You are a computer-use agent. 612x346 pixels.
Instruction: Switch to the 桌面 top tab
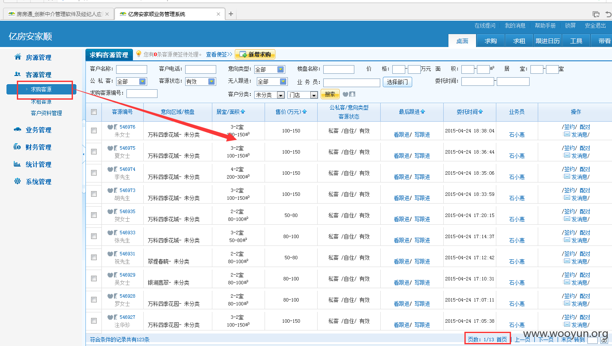pyautogui.click(x=462, y=41)
